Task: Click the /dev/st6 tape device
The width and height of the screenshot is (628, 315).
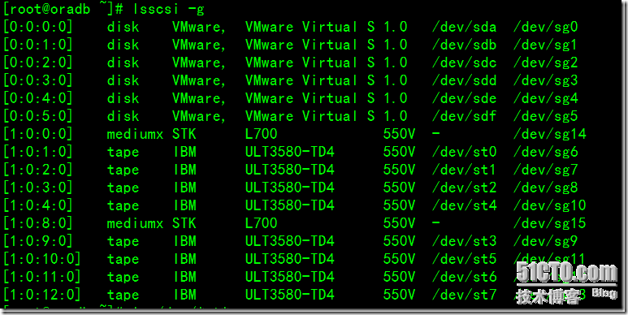Action: (464, 277)
